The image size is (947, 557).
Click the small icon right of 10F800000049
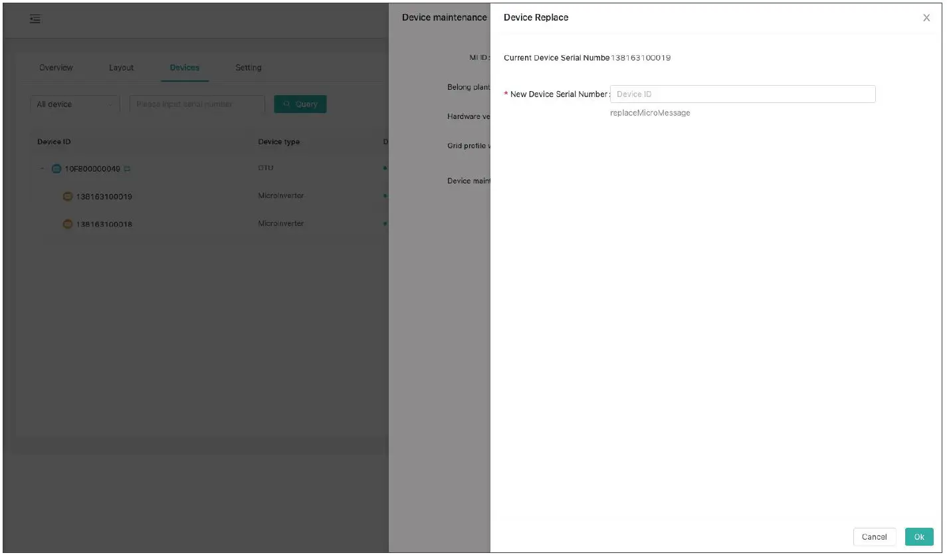127,169
